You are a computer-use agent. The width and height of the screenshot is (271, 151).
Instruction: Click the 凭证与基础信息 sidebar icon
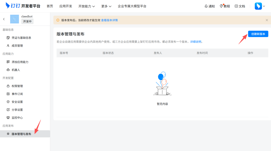pyautogui.click(x=8, y=38)
